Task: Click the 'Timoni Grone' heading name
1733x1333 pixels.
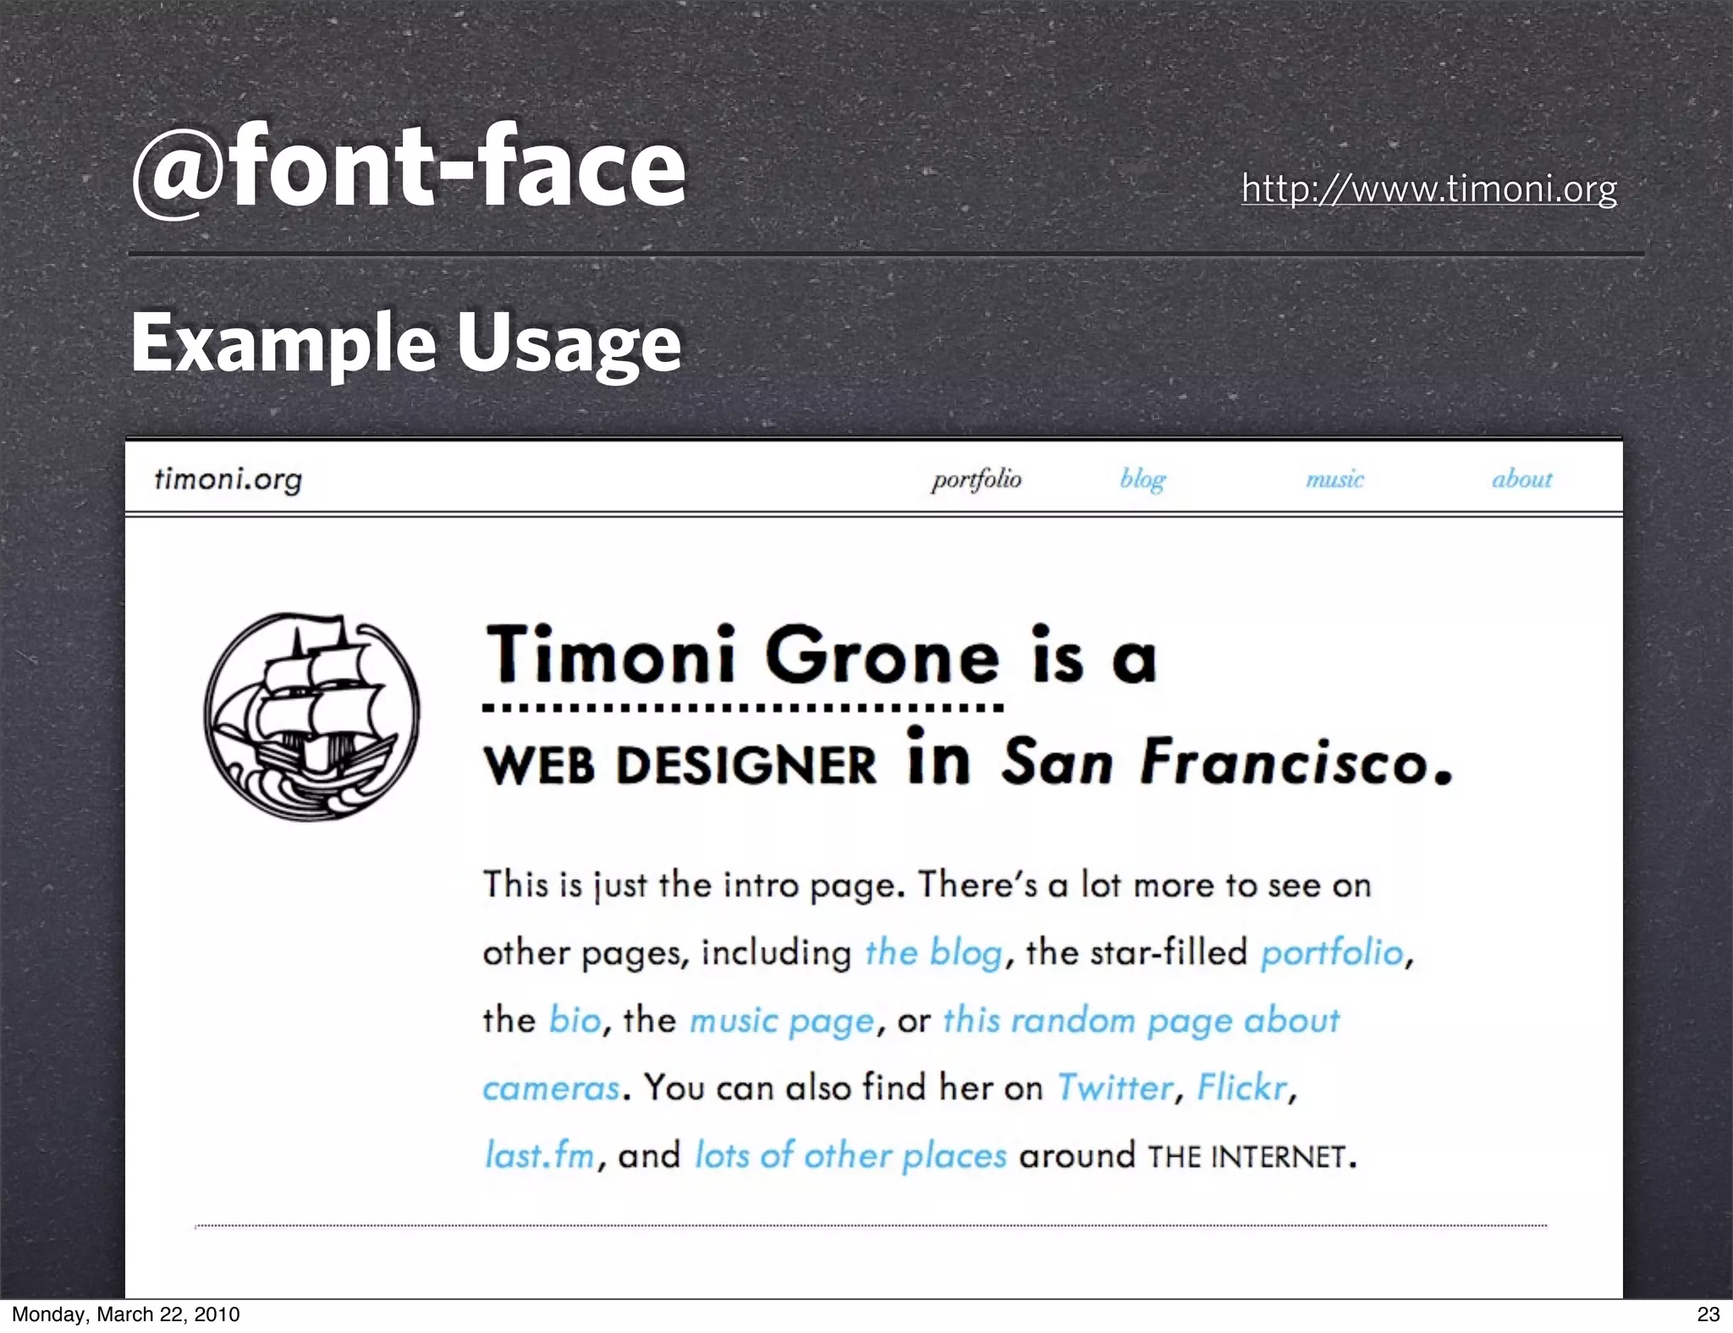Action: (743, 656)
